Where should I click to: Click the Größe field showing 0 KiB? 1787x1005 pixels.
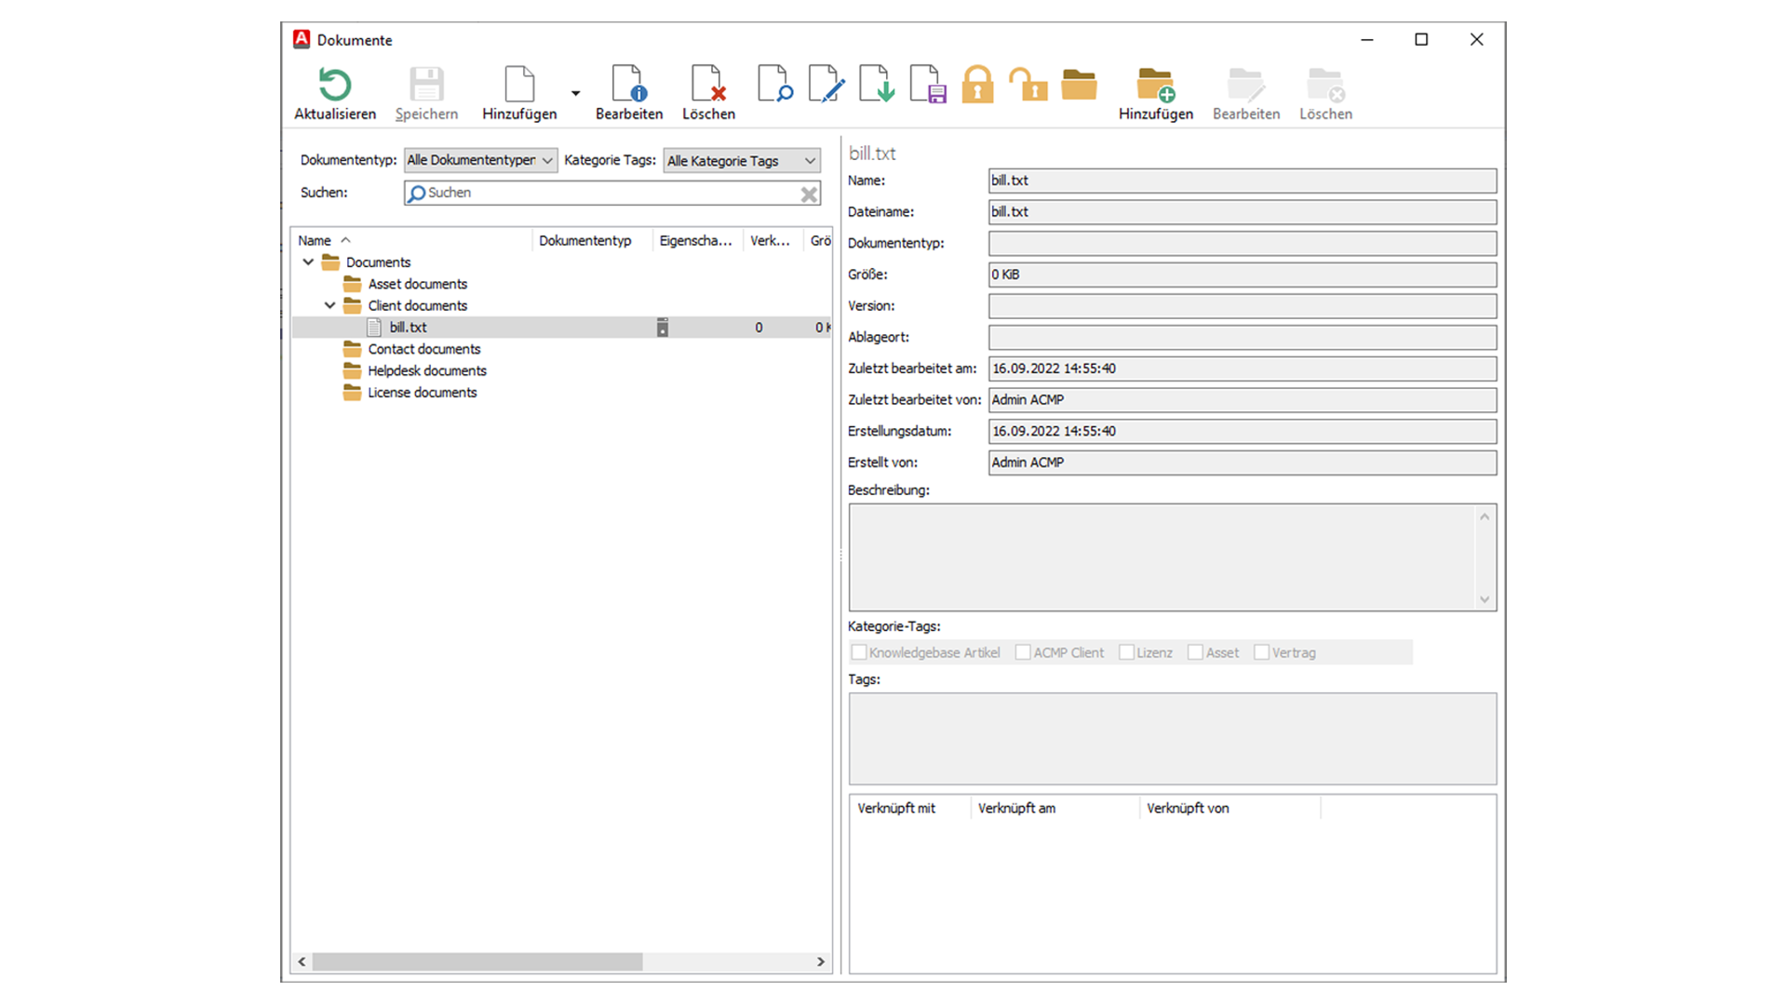point(1243,275)
